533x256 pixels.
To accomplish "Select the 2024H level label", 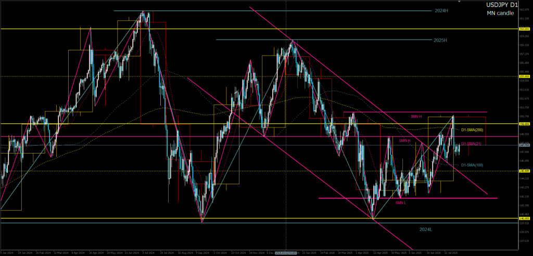I will coord(441,10).
